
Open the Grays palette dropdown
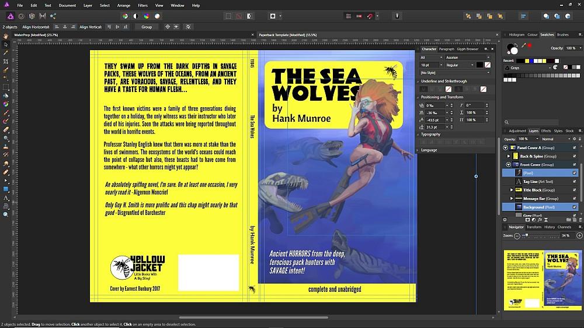(527, 68)
